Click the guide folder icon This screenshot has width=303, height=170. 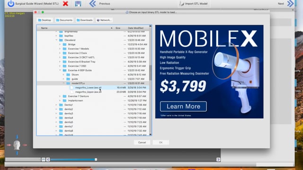click(68, 79)
